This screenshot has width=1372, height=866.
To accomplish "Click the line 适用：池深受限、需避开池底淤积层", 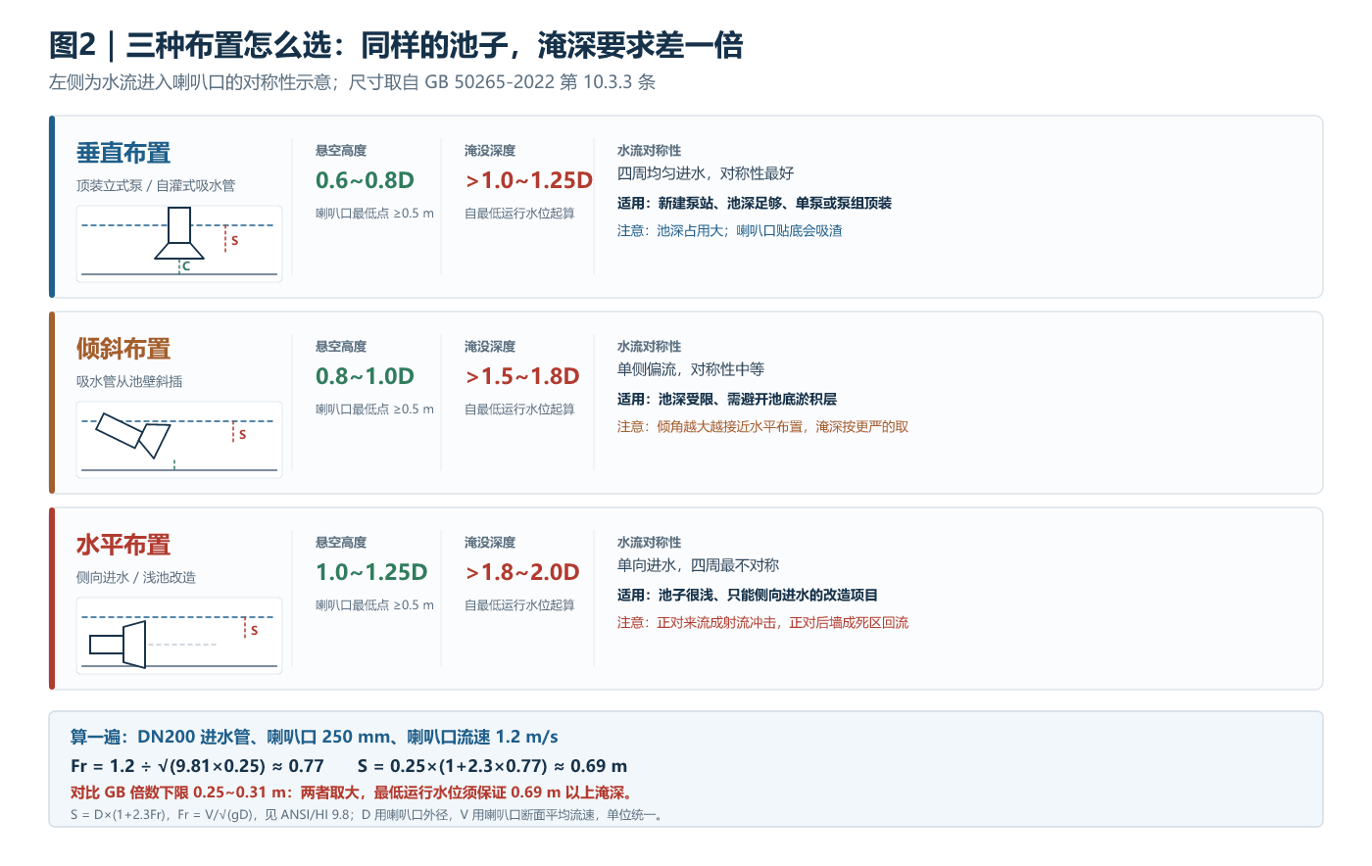I will (x=727, y=399).
